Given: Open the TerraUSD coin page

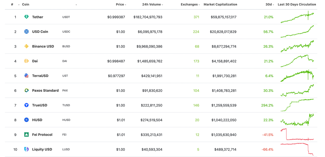Looking at the screenshot, I should 40,76.
